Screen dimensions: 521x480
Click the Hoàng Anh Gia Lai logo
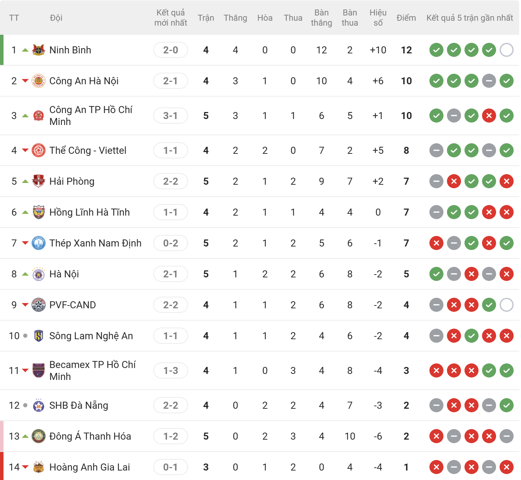coord(39,467)
